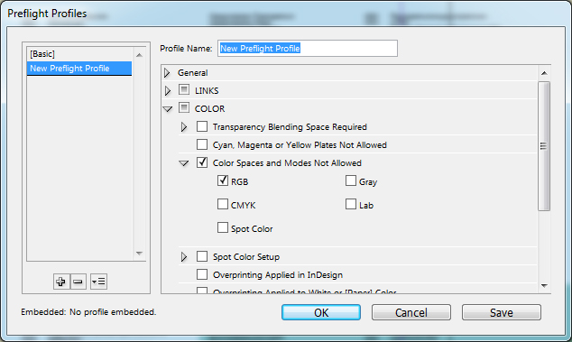Expand the LINKS section
Screen dimensions: 572x342
pyautogui.click(x=168, y=90)
